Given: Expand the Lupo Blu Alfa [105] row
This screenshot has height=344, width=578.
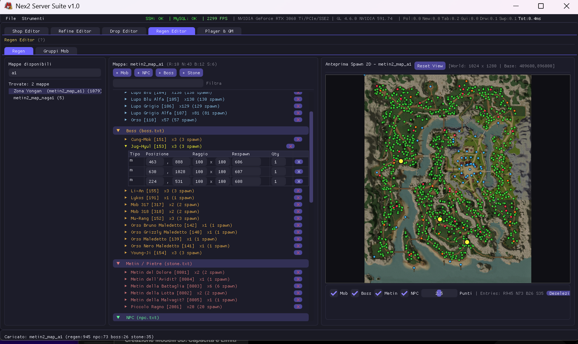Looking at the screenshot, I should point(126,99).
